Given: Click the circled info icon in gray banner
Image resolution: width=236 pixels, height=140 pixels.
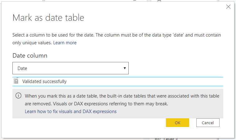Looking at the screenshot, I should [x=18, y=95].
